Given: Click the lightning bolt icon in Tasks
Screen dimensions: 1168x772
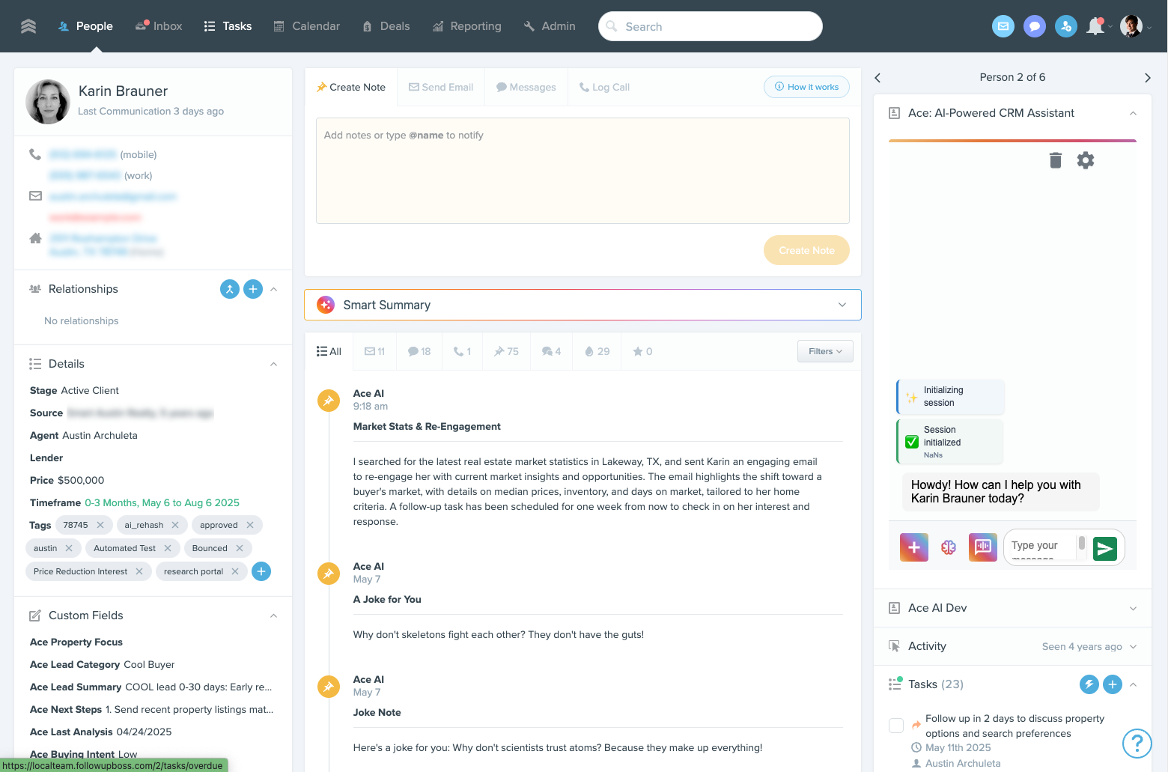Looking at the screenshot, I should 1089,684.
